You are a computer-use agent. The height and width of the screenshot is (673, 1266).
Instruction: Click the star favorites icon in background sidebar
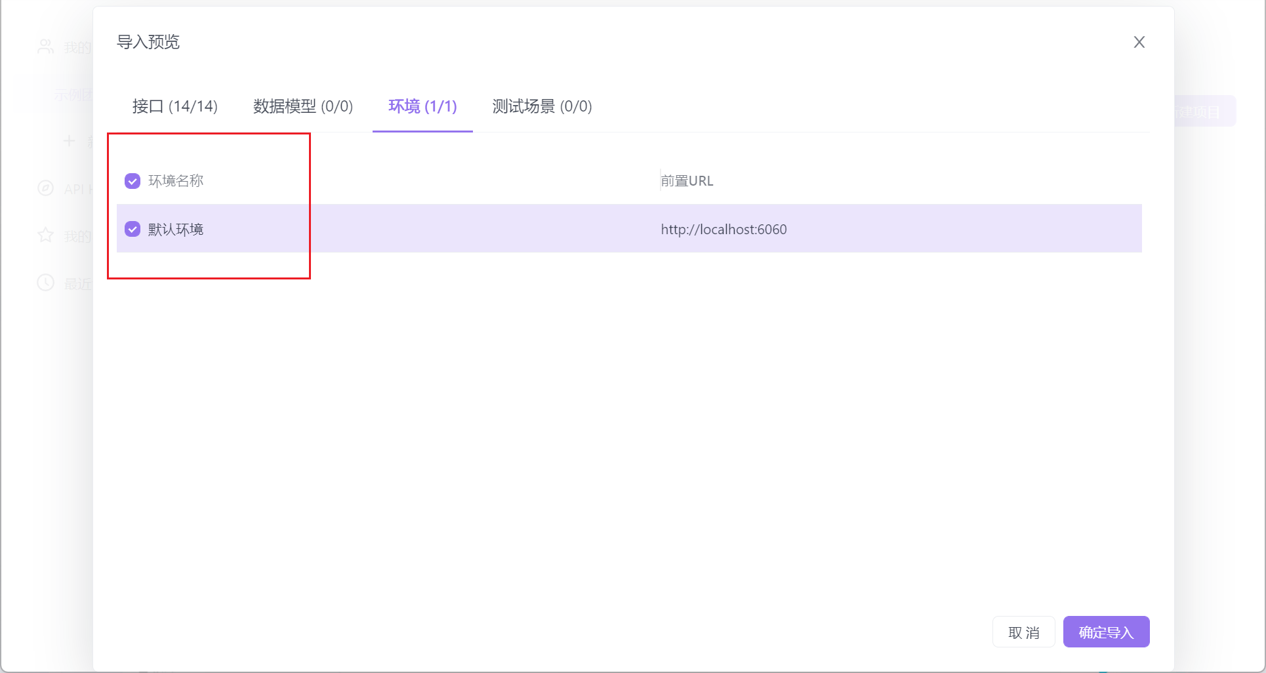point(45,235)
